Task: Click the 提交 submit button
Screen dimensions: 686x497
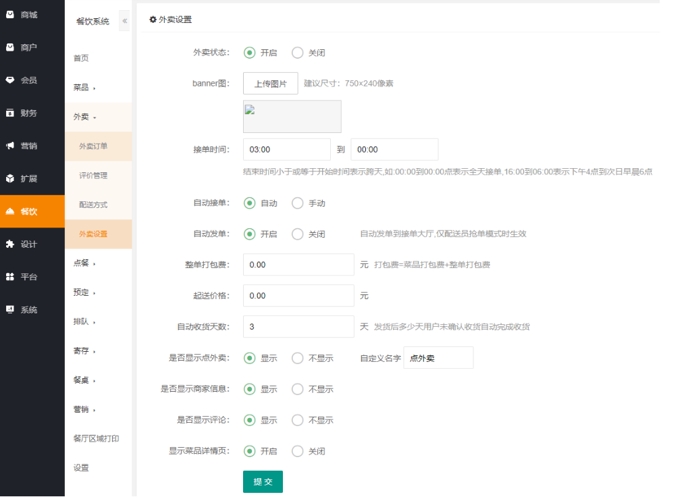Action: pos(263,481)
